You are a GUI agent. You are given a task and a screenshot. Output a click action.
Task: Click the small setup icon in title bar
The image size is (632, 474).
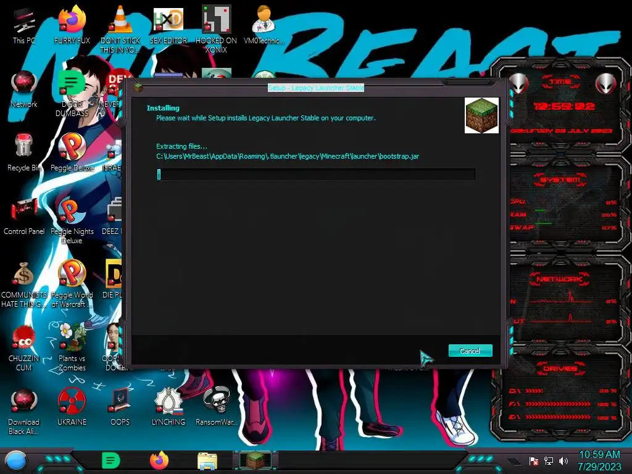click(x=138, y=87)
